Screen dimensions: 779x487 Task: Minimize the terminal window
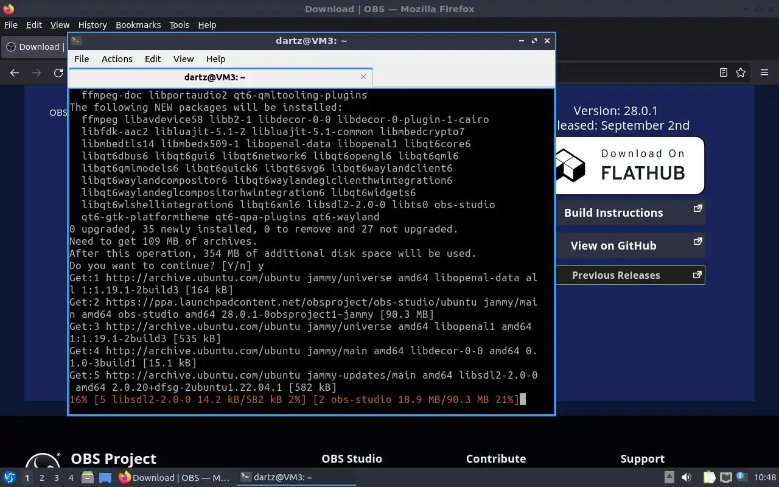pyautogui.click(x=522, y=41)
